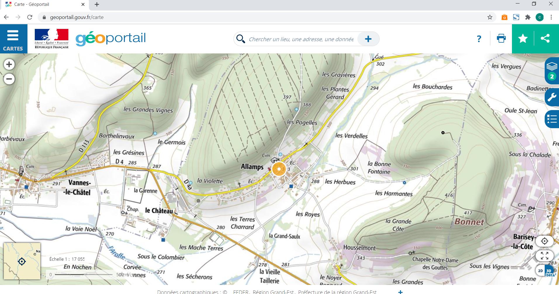
Task: Open the map tools wrench
Action: [x=552, y=97]
